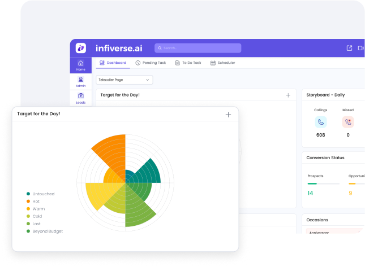Switch to the Pending Task tab
The width and height of the screenshot is (365, 267).
150,63
